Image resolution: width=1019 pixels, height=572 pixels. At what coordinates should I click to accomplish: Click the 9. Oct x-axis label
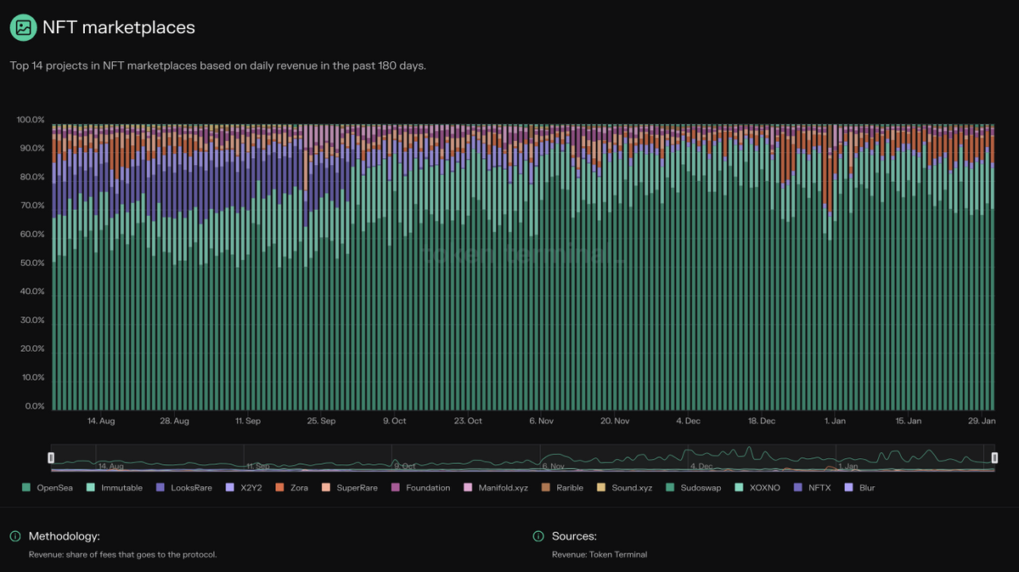[395, 421]
